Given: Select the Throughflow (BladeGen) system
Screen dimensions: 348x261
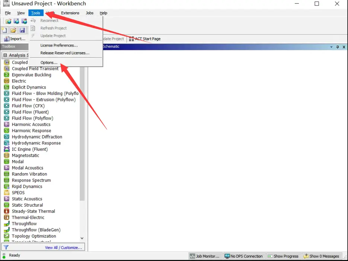Looking at the screenshot, I should (36, 230).
